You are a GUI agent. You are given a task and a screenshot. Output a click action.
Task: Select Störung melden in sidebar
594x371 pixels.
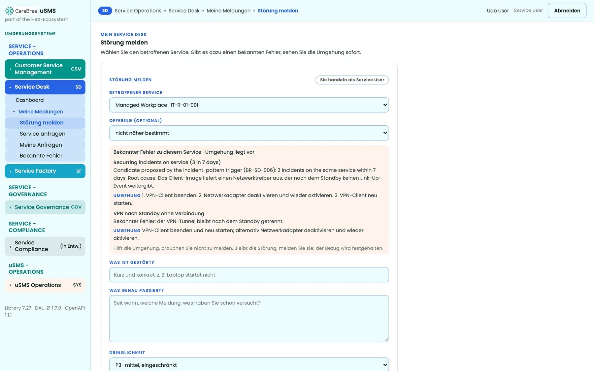tap(45, 123)
